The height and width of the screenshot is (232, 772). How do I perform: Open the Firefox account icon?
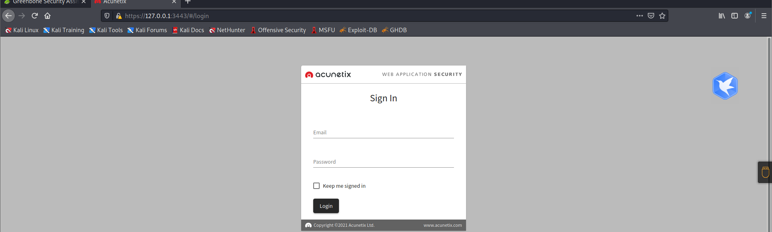tap(747, 16)
